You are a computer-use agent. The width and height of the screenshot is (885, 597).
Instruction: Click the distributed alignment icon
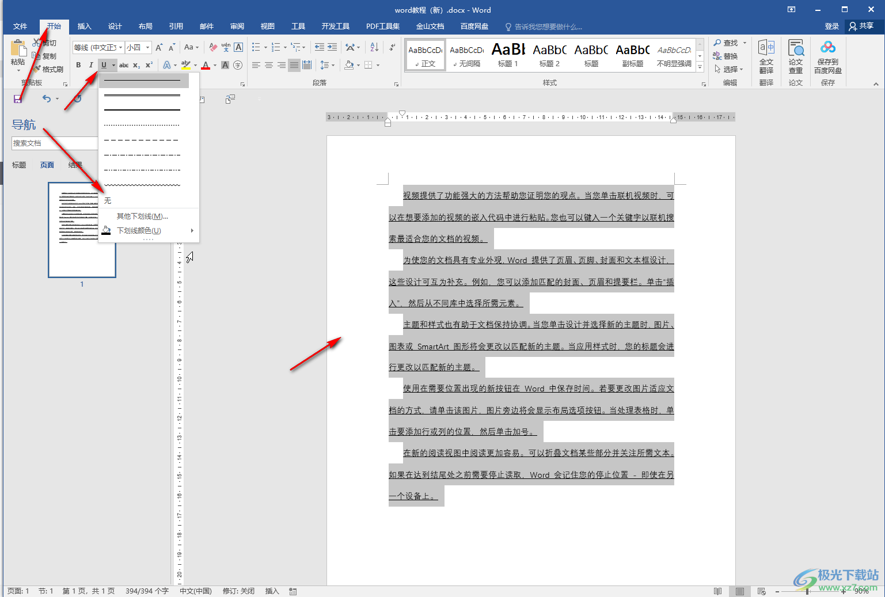[x=307, y=65]
